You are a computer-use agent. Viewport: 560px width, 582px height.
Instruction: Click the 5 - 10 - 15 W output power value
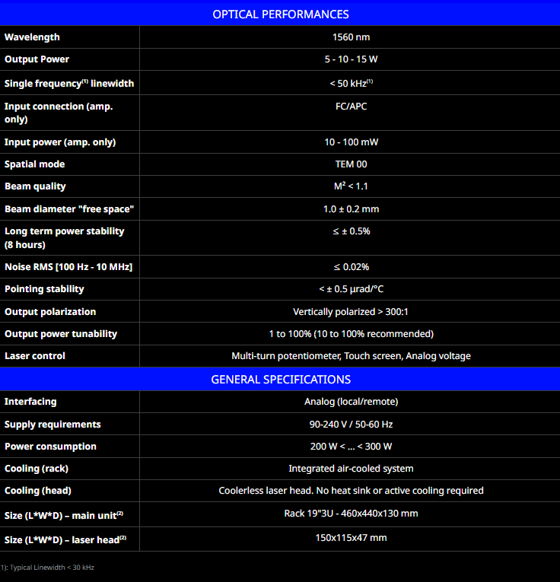(x=351, y=59)
